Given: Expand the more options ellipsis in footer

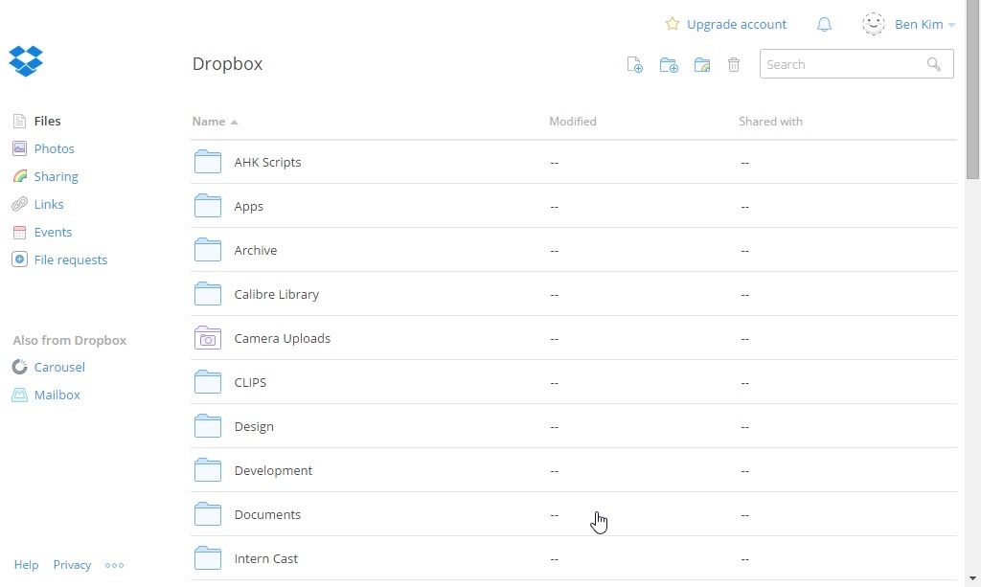Looking at the screenshot, I should (x=114, y=565).
